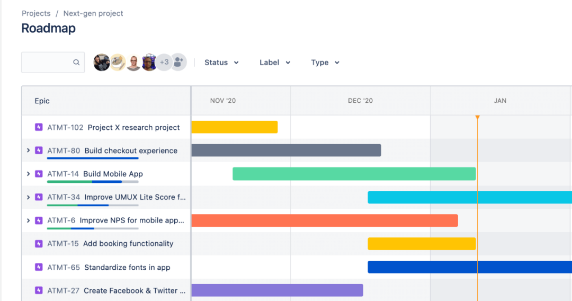Screen dimensions: 572x301
Task: Open the Label filter dropdown
Action: [275, 63]
